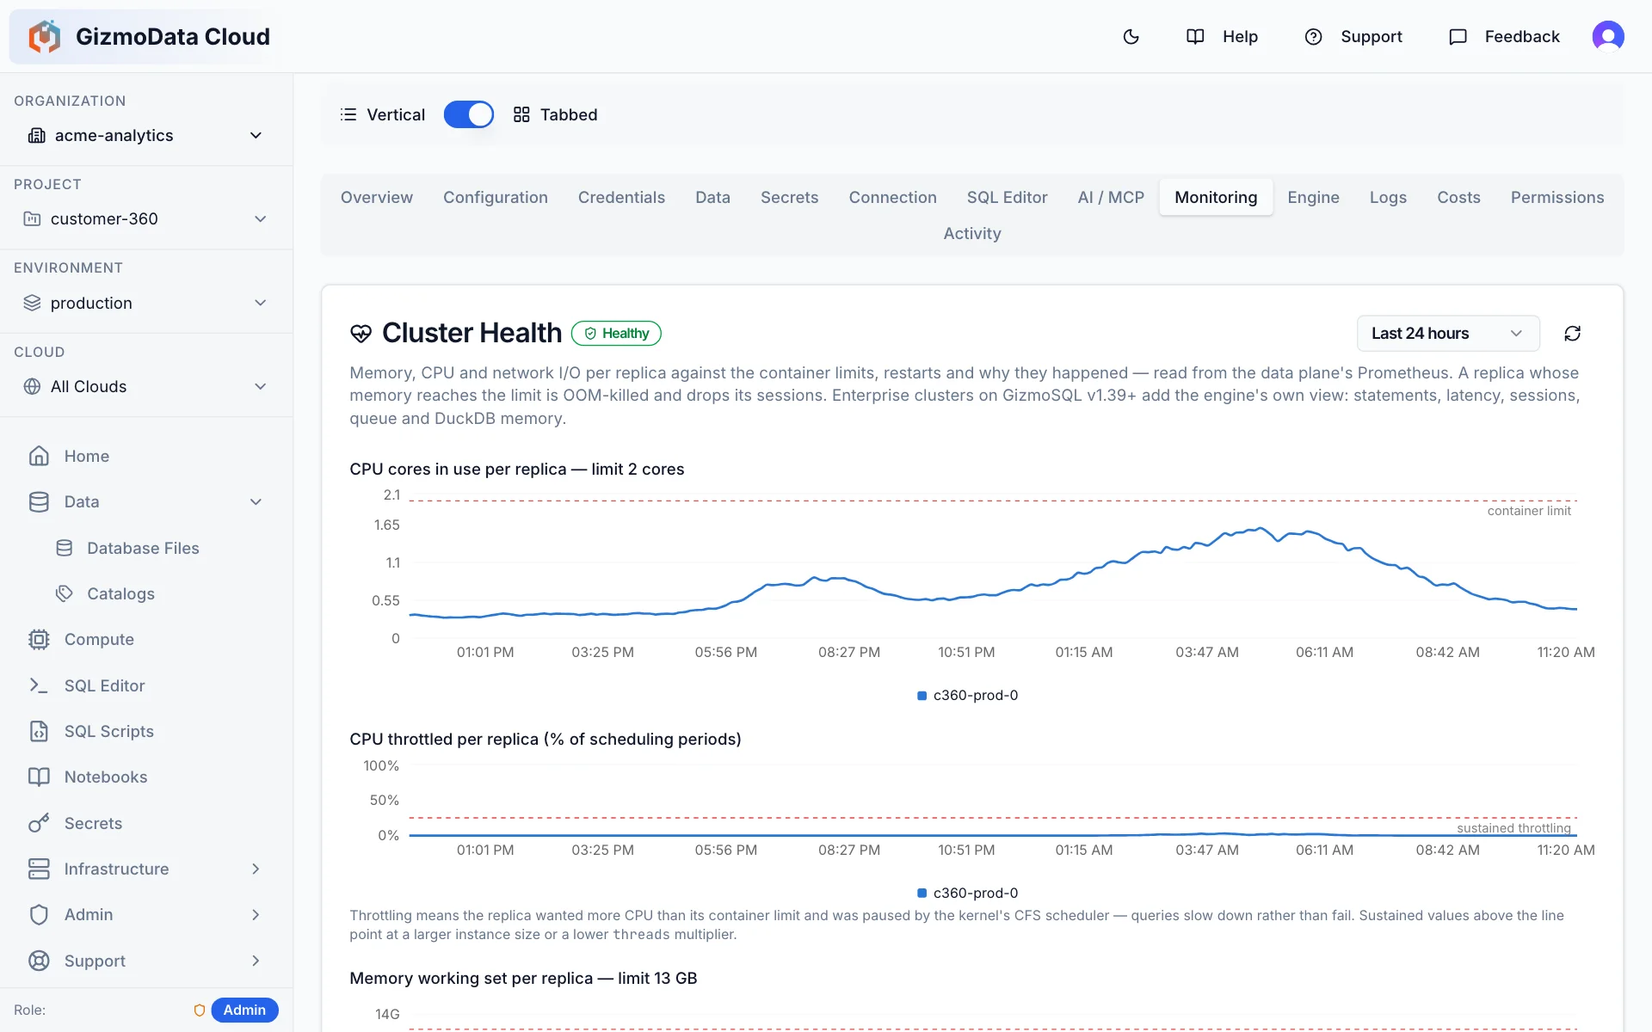Select the Vertical layout label
Image resolution: width=1652 pixels, height=1032 pixels.
coord(396,114)
